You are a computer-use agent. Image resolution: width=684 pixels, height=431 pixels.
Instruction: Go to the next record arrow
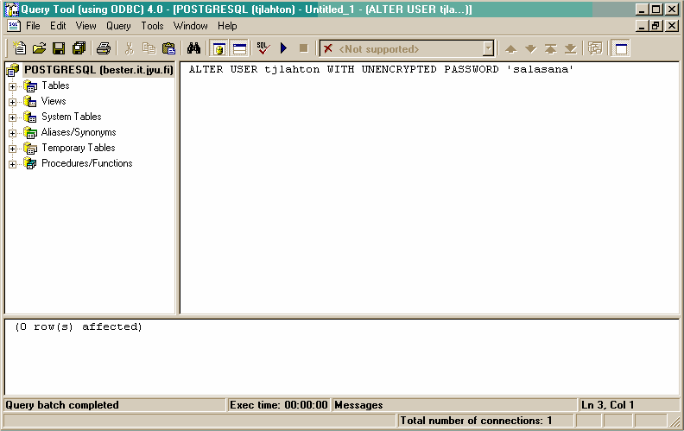[531, 48]
